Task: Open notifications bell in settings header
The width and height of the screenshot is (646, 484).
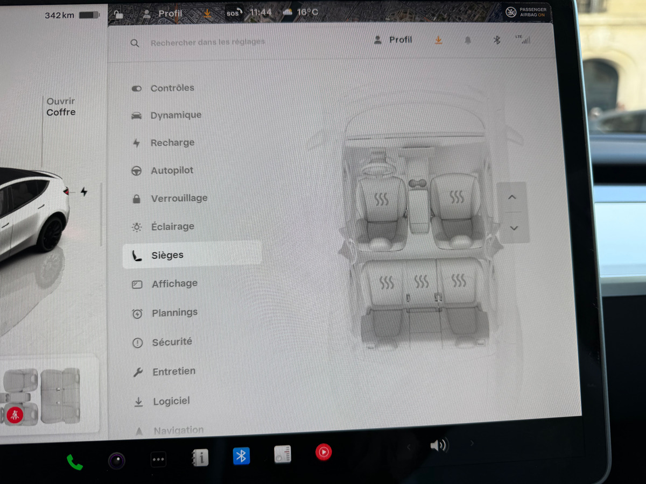Action: [x=467, y=41]
